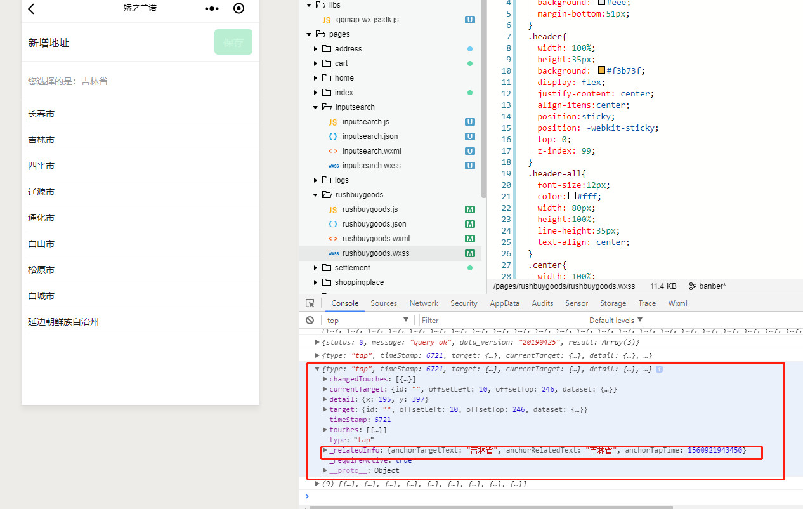Tap the mini program circular close icon
The width and height of the screenshot is (803, 509).
238,8
